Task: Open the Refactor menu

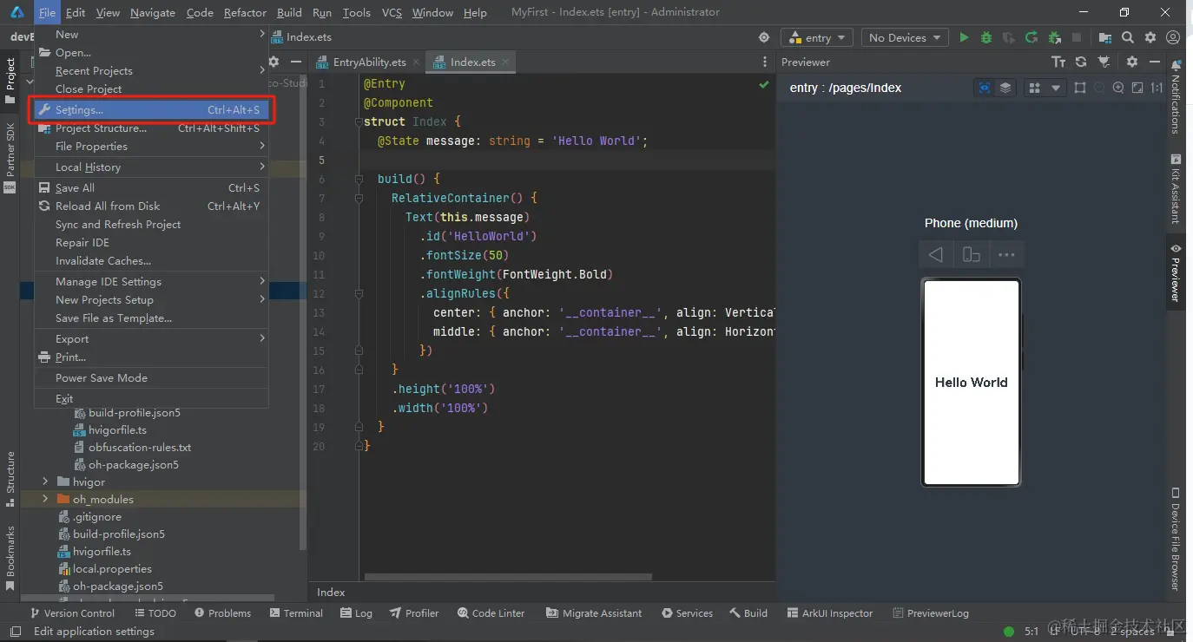Action: [x=245, y=12]
